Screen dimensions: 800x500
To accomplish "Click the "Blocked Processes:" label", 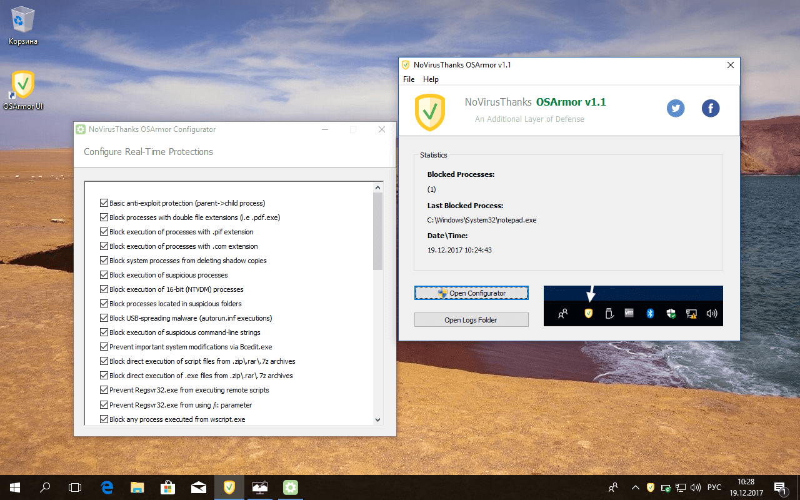I will click(461, 174).
